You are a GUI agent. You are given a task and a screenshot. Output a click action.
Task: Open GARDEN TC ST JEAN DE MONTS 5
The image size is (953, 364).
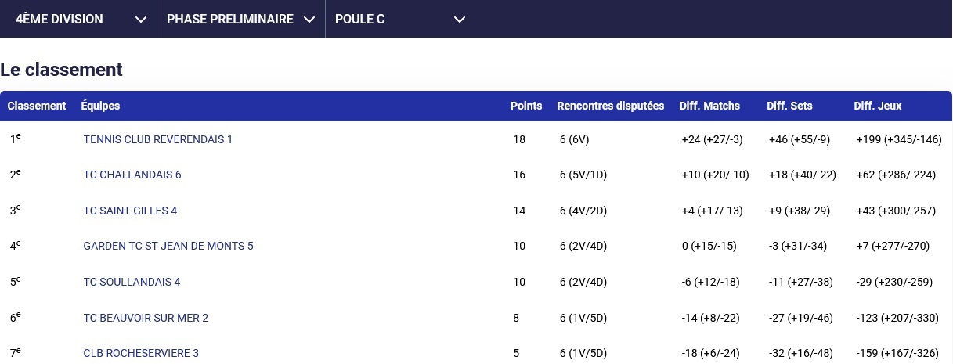click(168, 246)
